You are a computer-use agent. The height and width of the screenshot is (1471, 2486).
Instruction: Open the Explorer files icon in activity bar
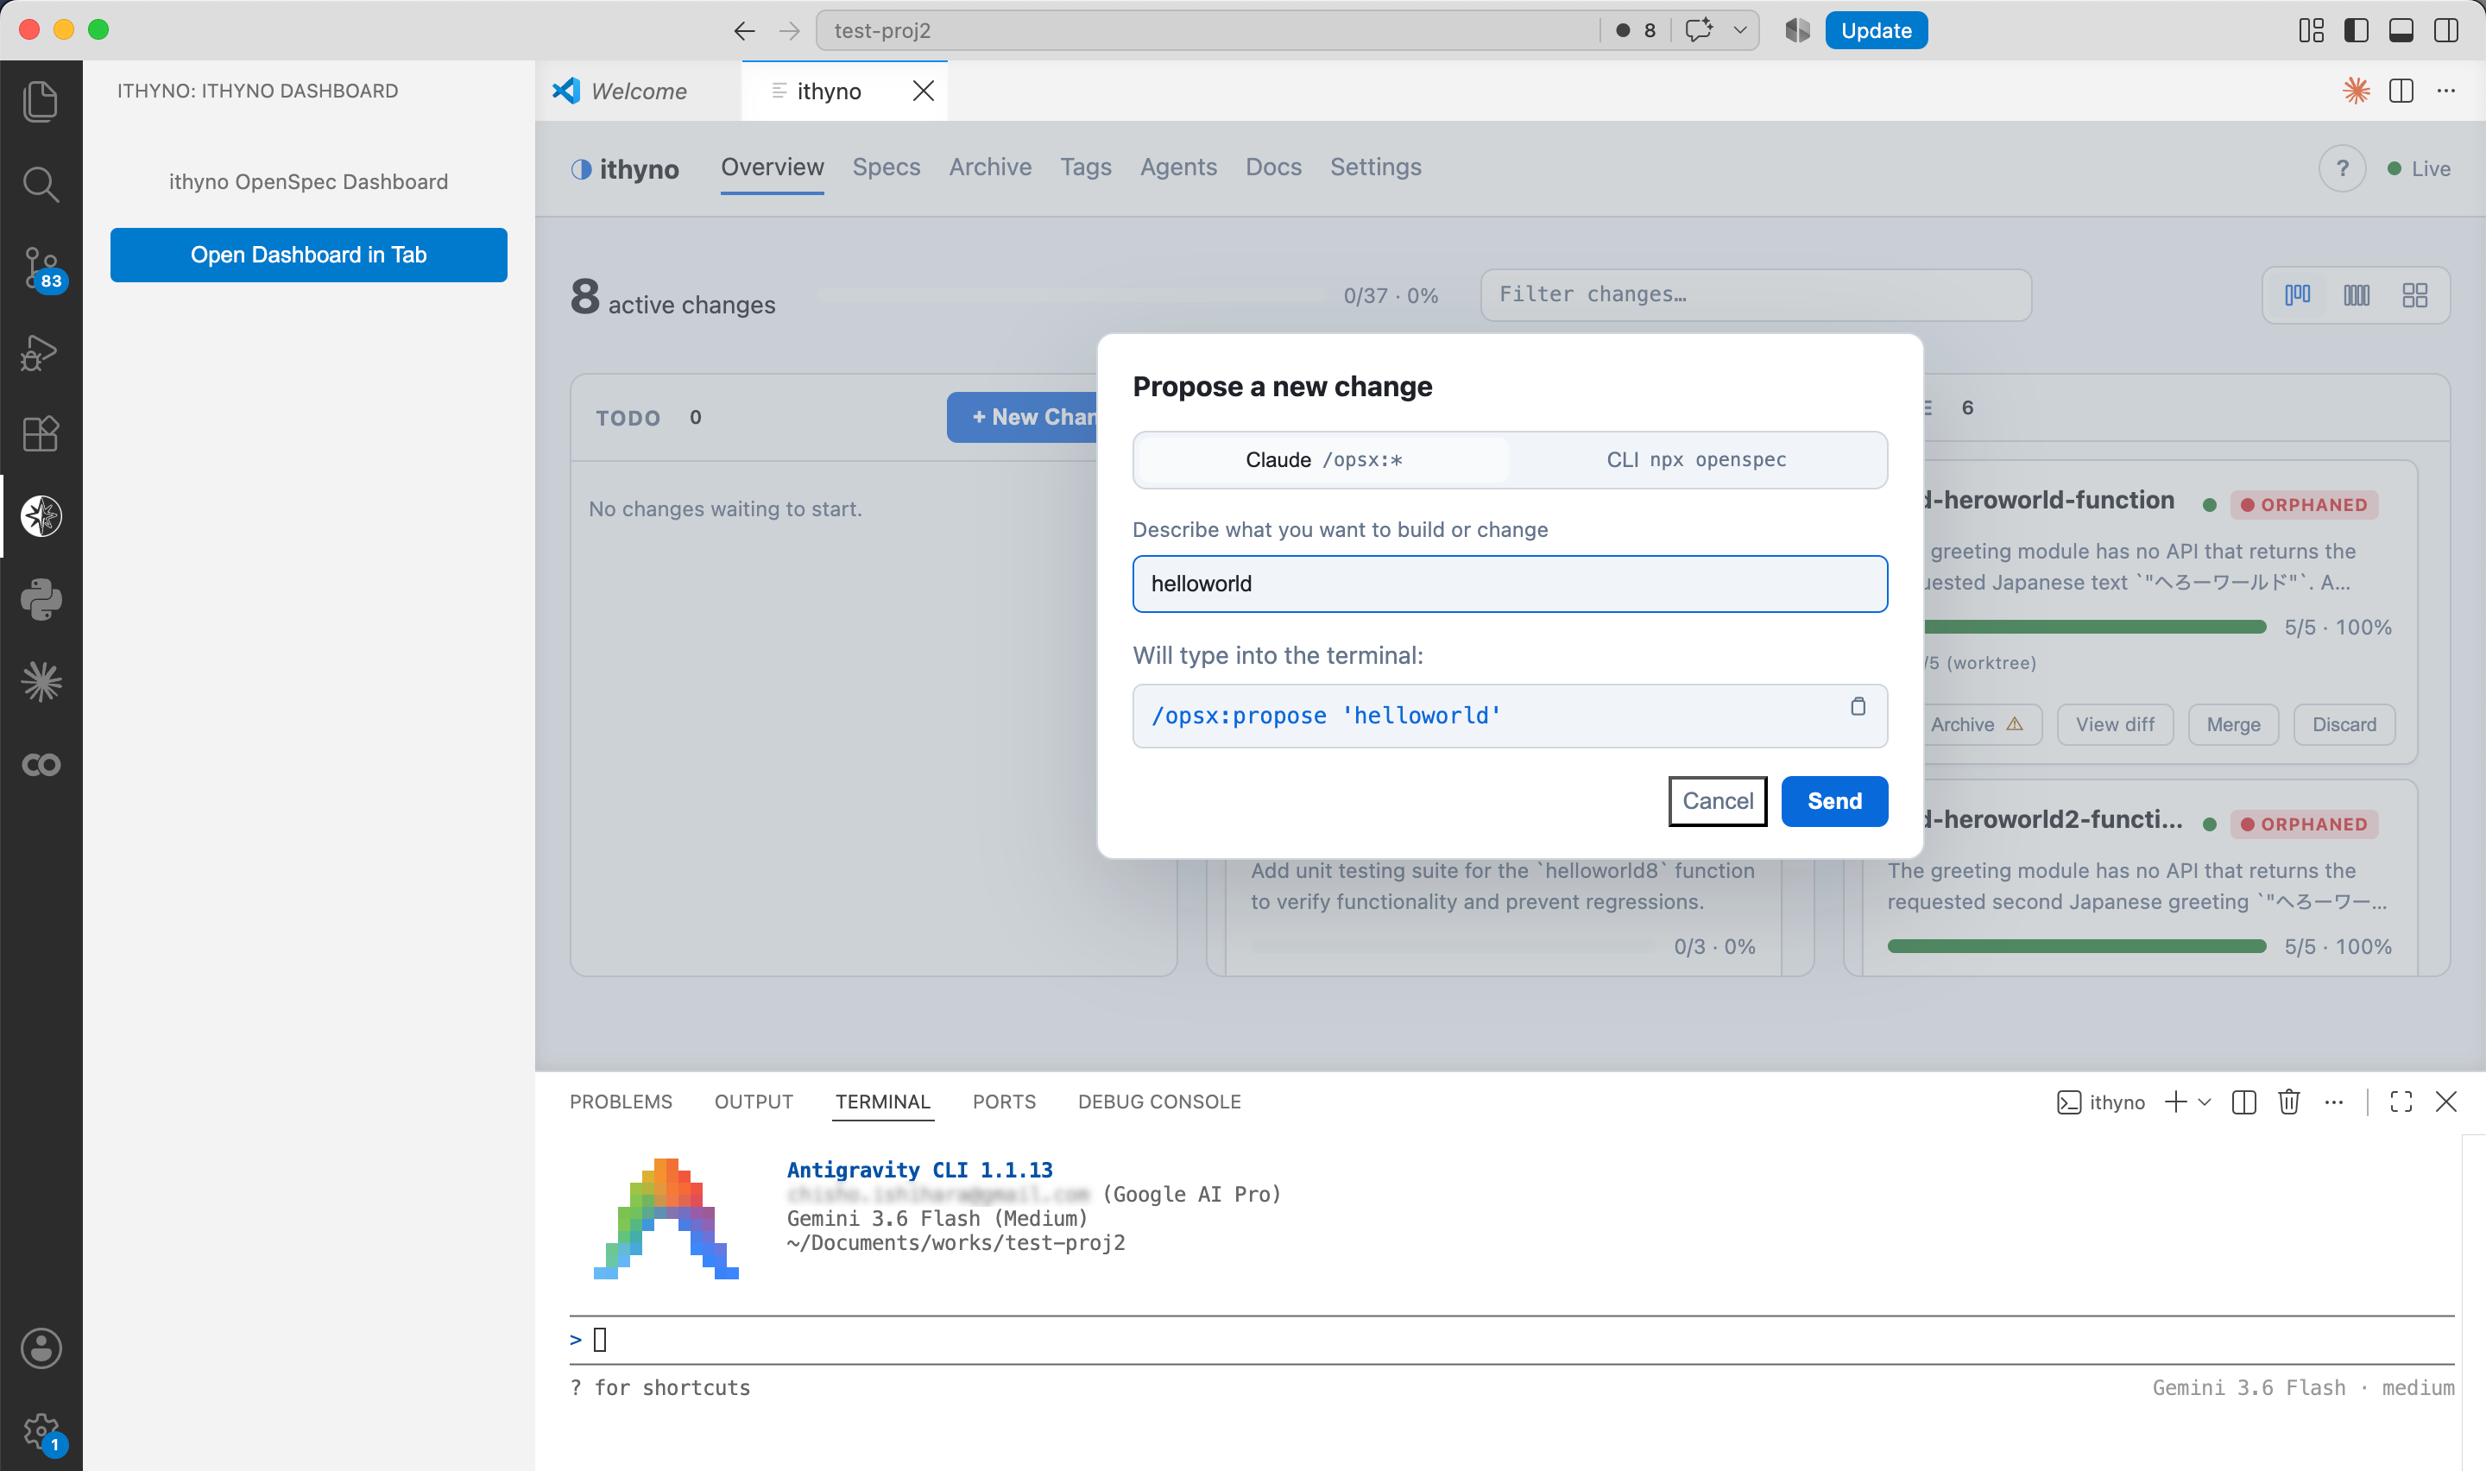click(41, 101)
